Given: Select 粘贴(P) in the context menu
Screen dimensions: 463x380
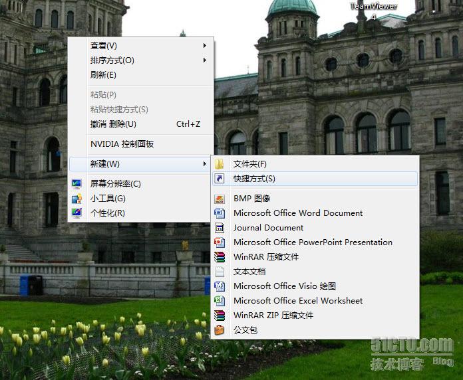Looking at the screenshot, I should tap(140, 94).
